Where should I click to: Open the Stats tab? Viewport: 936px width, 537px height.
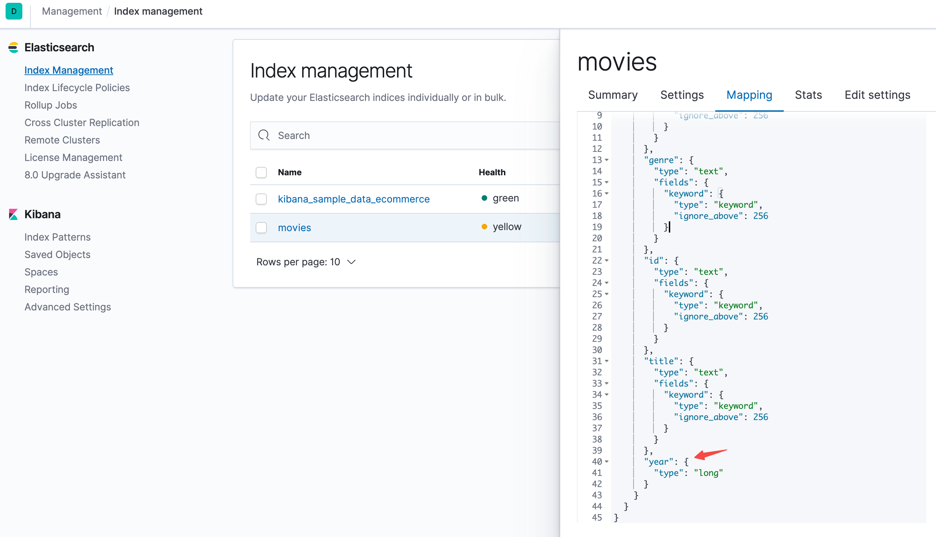pyautogui.click(x=808, y=95)
